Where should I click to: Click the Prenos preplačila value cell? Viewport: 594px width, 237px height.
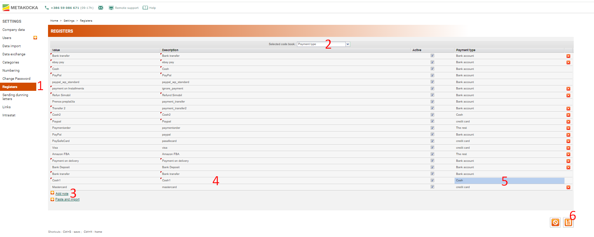pyautogui.click(x=105, y=102)
